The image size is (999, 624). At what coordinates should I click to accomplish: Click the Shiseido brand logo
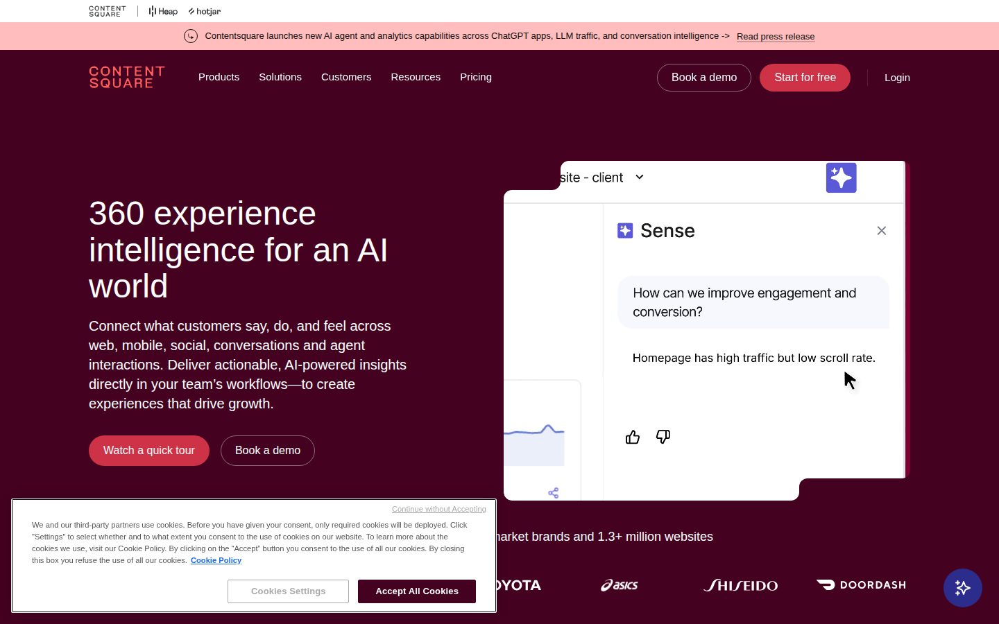(x=741, y=585)
